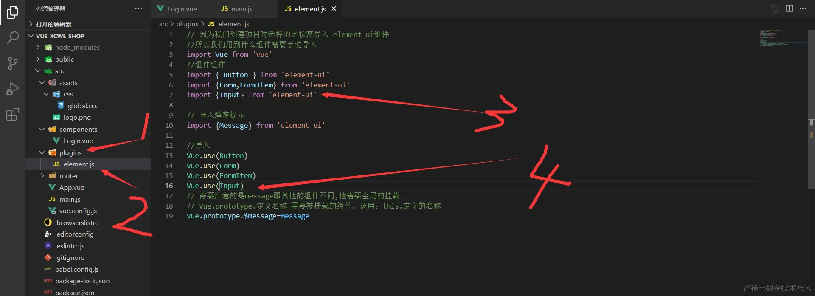
Task: Collapse the plugins folder
Action: [88, 153]
